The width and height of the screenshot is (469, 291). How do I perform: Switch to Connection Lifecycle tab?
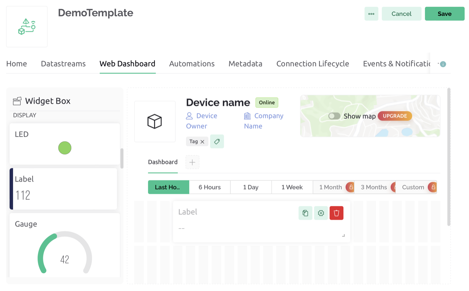click(x=313, y=64)
